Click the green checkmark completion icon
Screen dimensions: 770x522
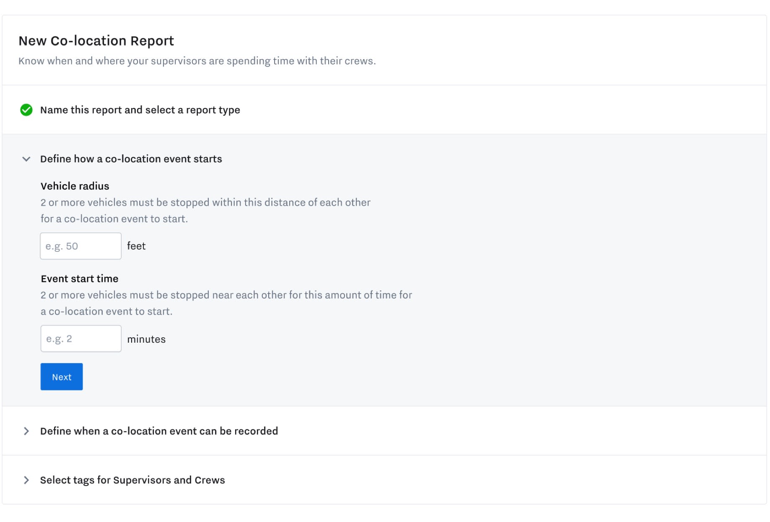tap(26, 110)
